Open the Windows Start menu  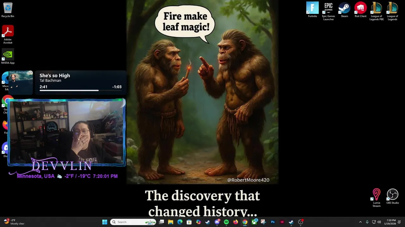(x=105, y=222)
